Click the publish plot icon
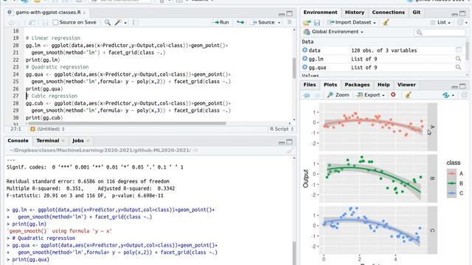The height and width of the screenshot is (265, 472). point(445,95)
